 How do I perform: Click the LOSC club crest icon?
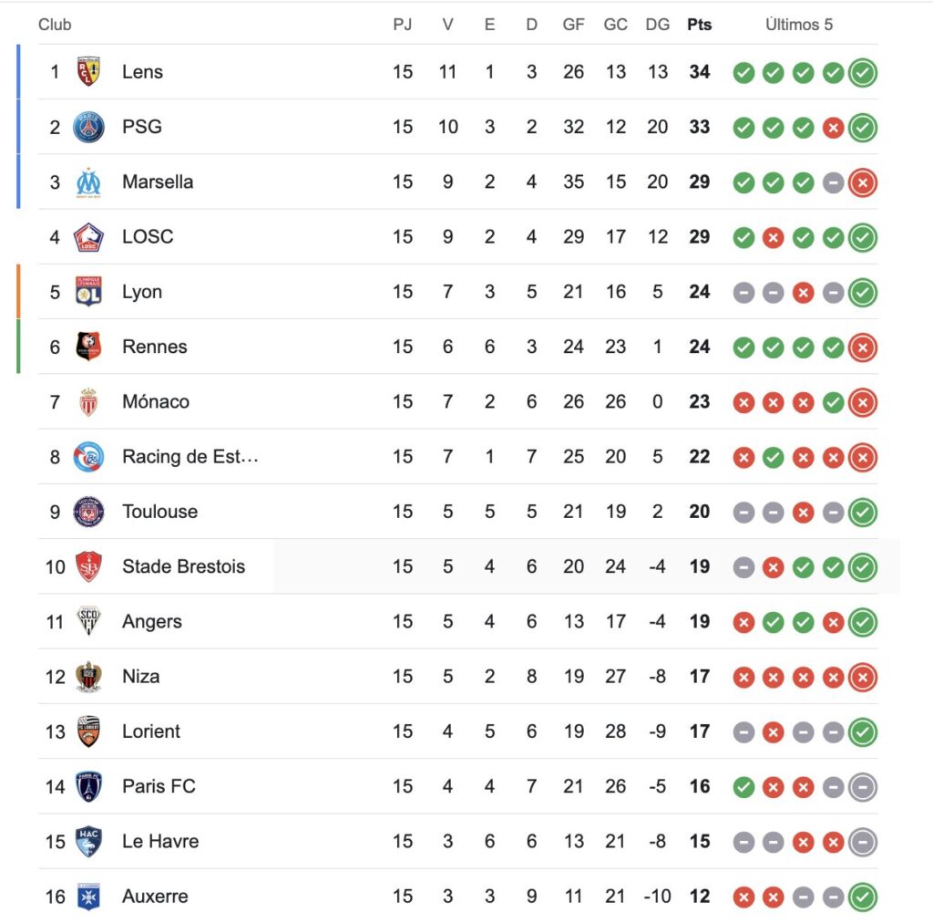click(x=88, y=237)
